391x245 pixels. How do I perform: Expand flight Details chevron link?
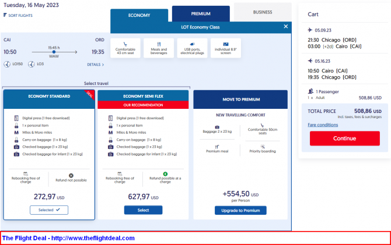coord(96,65)
